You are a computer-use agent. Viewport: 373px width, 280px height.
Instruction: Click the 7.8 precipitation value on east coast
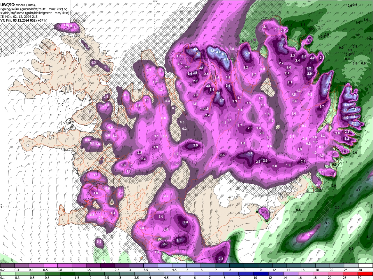point(354,109)
